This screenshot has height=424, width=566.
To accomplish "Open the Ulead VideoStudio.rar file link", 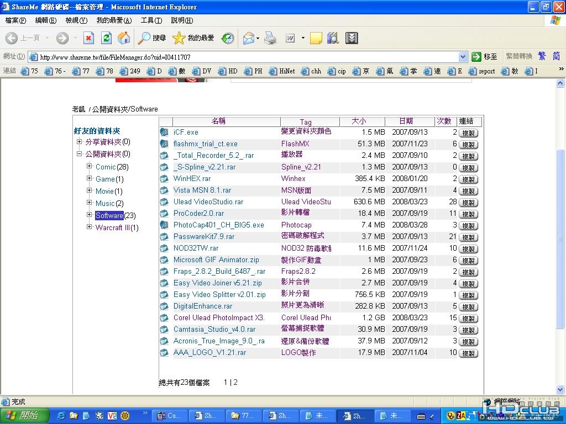I will [x=208, y=202].
